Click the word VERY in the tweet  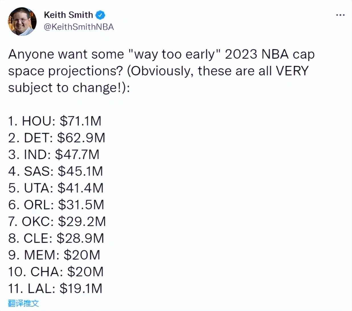coord(292,71)
